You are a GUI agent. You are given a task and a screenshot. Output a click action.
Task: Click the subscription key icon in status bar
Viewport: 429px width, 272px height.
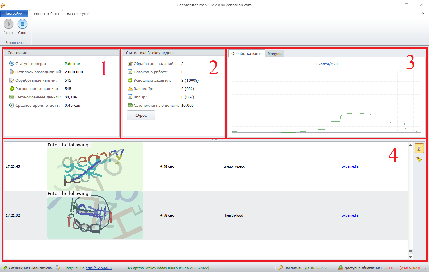(280, 268)
